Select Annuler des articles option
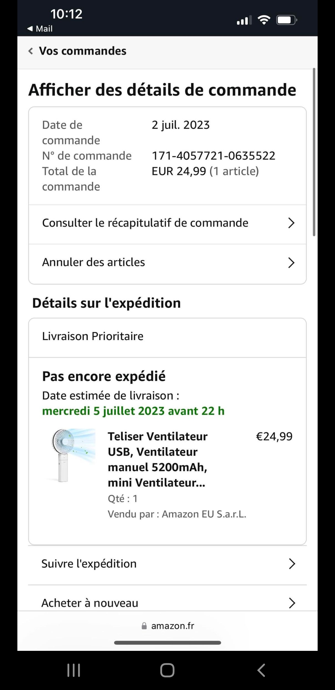This screenshot has height=690, width=335. click(93, 262)
